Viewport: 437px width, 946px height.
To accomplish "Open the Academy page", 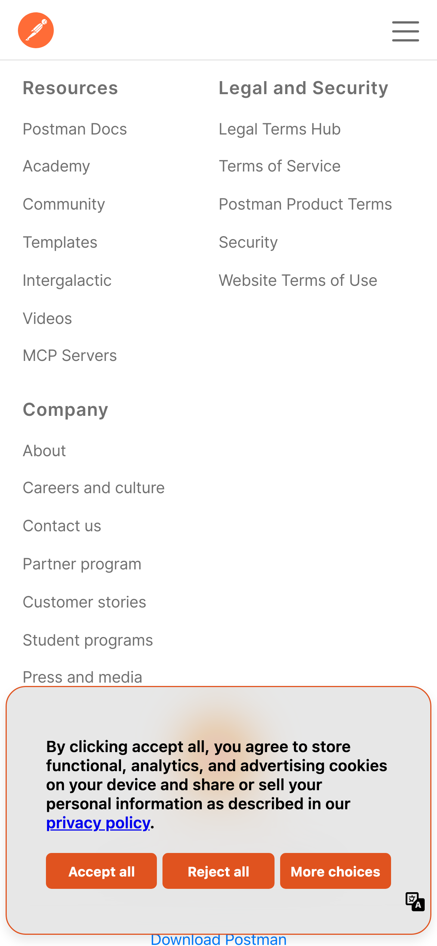I will tap(56, 166).
